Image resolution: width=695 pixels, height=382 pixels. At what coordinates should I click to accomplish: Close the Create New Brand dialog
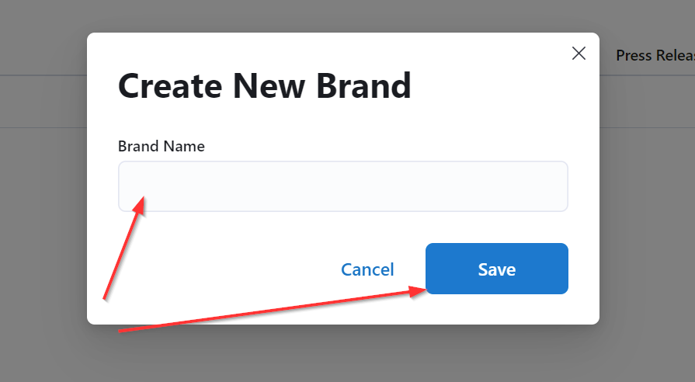tap(579, 54)
